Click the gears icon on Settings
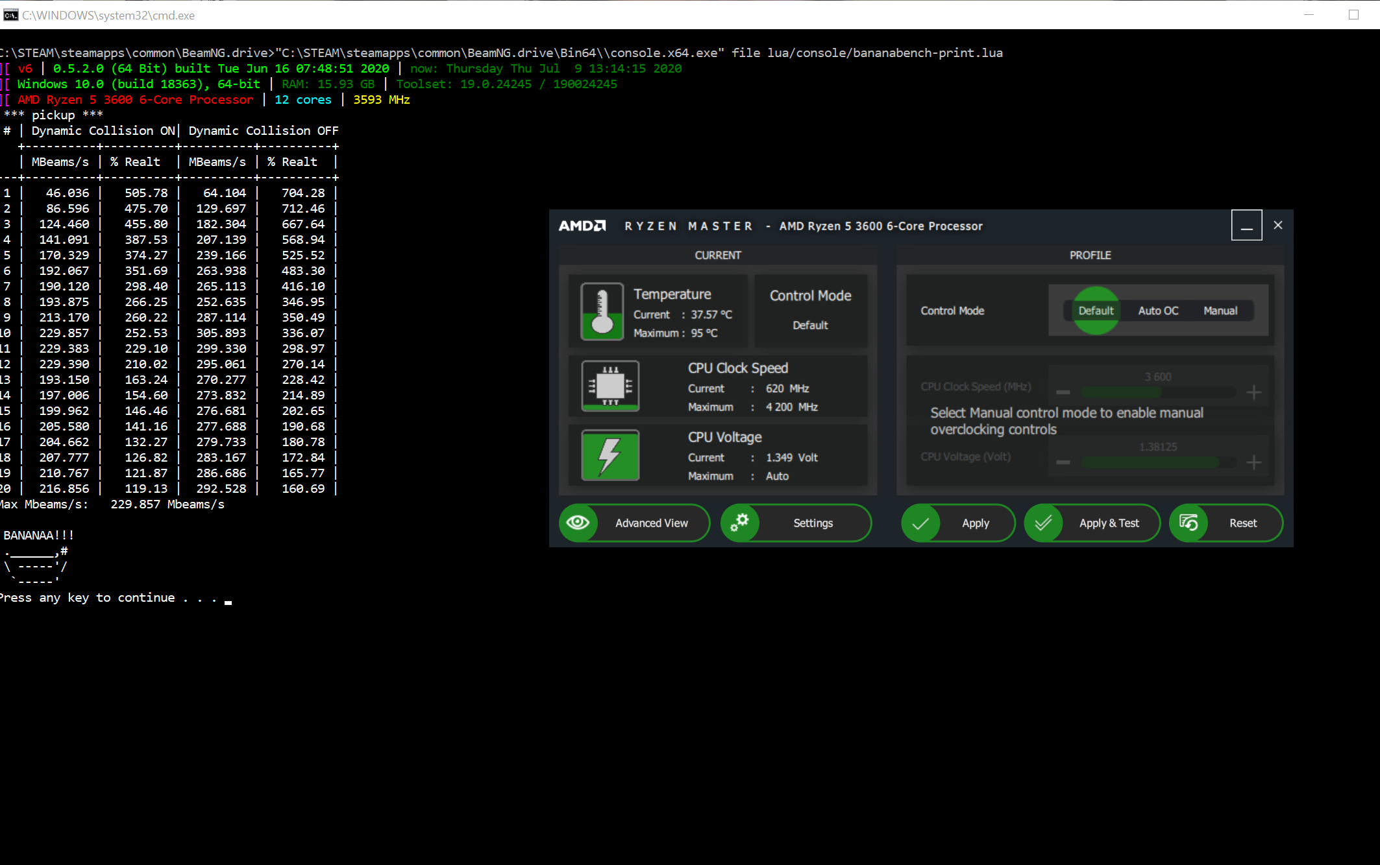The image size is (1380, 865). click(x=739, y=523)
